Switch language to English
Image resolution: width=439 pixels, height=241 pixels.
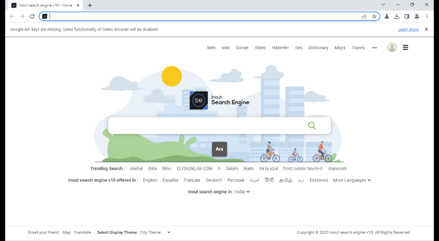[150, 180]
